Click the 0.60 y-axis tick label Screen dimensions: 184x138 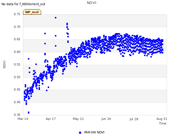tap(17, 52)
